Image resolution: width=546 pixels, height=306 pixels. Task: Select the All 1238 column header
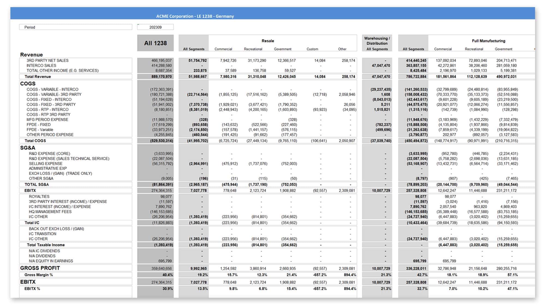pos(155,43)
